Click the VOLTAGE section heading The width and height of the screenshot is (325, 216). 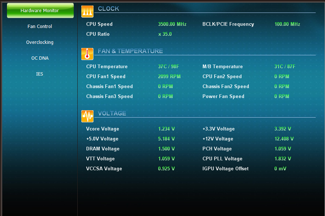click(x=112, y=113)
